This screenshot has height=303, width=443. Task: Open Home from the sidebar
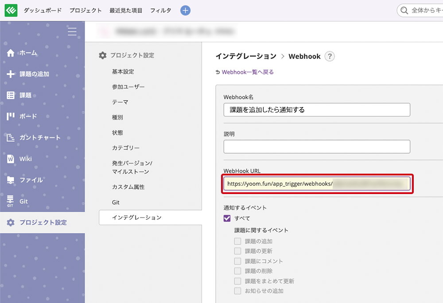click(27, 53)
